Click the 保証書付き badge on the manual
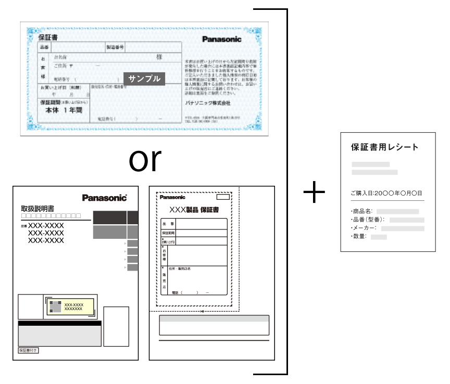The width and height of the screenshot is (450, 384). [28, 350]
